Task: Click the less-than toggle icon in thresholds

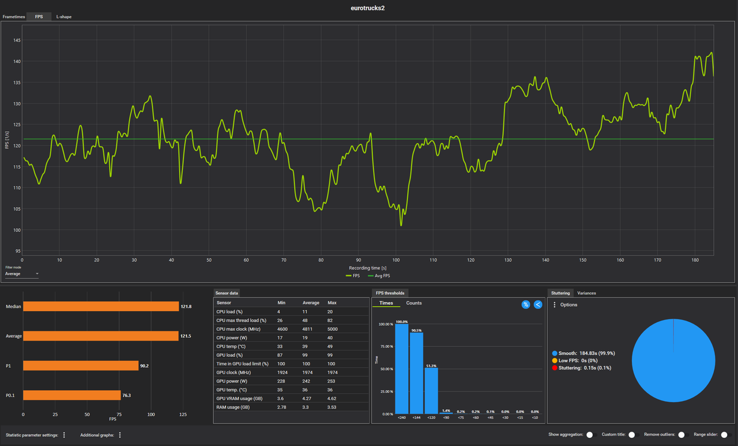Action: (538, 304)
